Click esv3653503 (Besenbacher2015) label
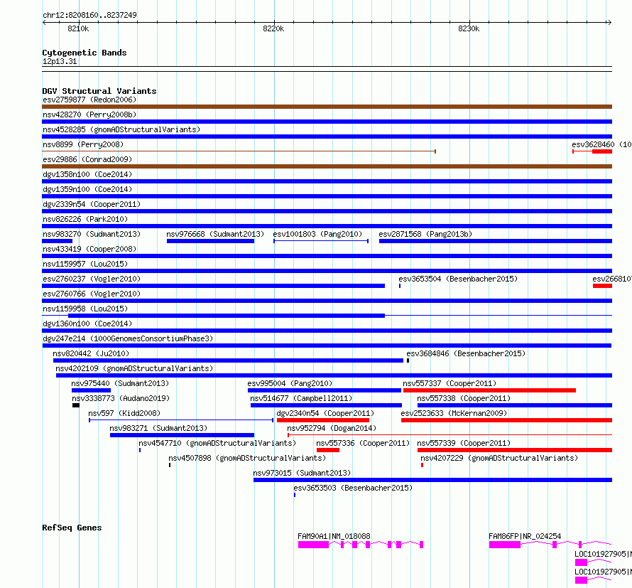 coord(353,488)
